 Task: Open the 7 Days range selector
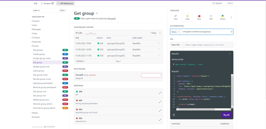pos(155,33)
